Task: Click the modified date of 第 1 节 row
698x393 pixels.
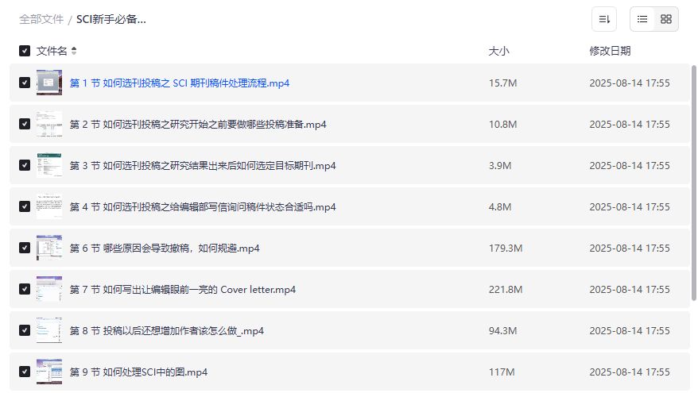Action: click(x=630, y=83)
